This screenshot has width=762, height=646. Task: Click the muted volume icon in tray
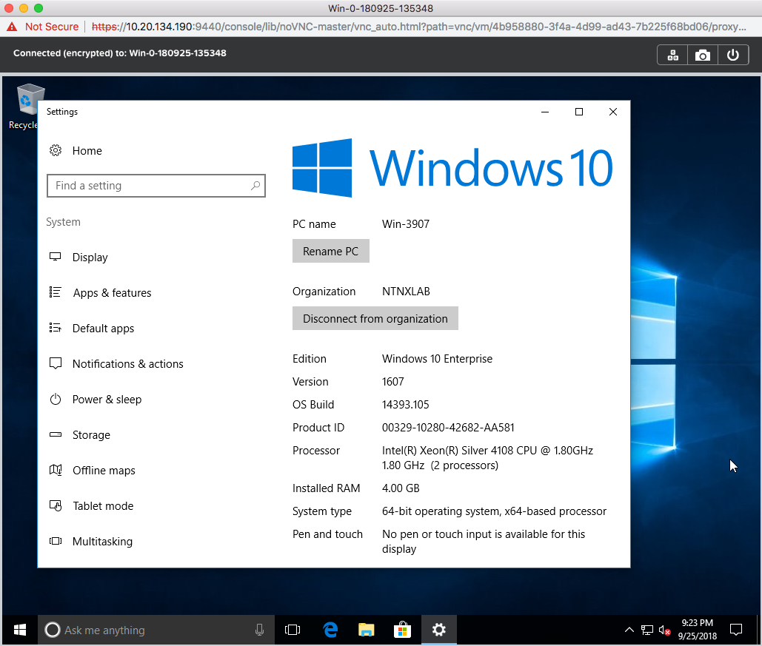[664, 630]
